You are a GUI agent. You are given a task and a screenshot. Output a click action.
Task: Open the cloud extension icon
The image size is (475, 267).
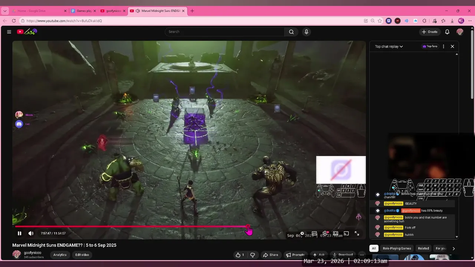tap(415, 21)
